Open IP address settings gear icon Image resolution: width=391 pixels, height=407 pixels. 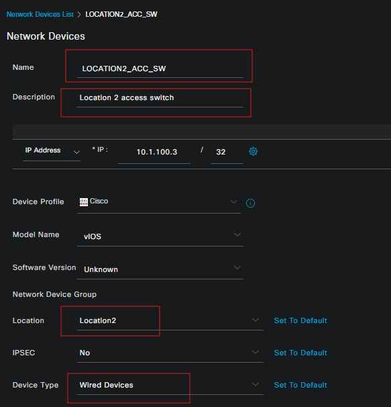click(253, 151)
